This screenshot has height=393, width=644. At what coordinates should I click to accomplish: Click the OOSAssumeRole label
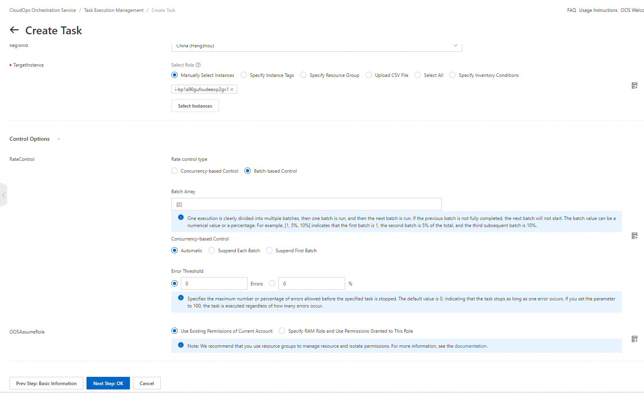pos(27,332)
